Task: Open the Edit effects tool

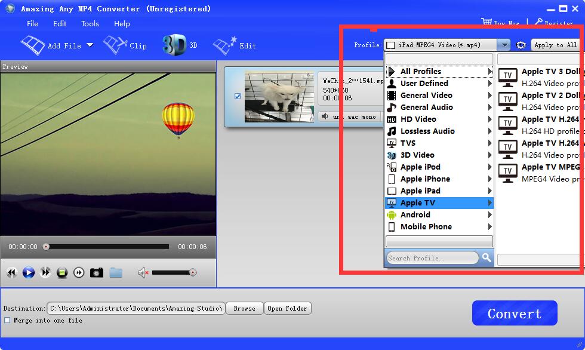Action: pos(234,45)
